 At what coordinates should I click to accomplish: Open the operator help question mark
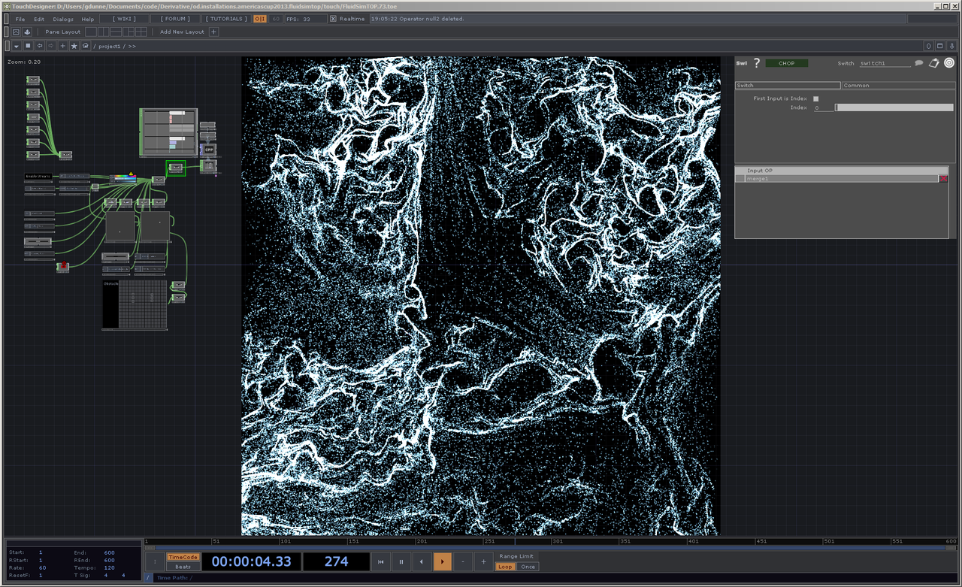click(x=757, y=63)
